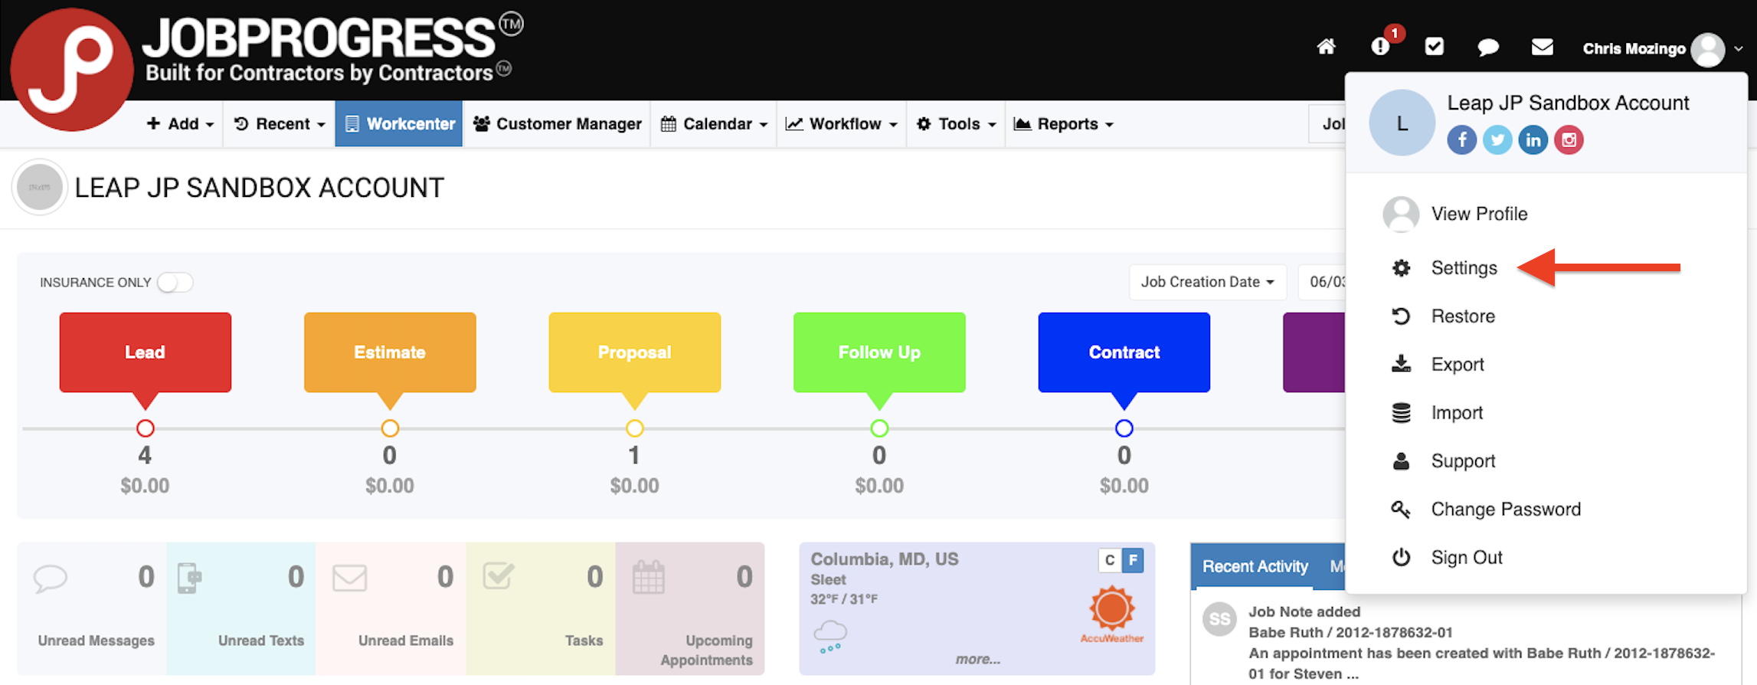
Task: Click the Proposal stage button
Action: [x=635, y=352]
